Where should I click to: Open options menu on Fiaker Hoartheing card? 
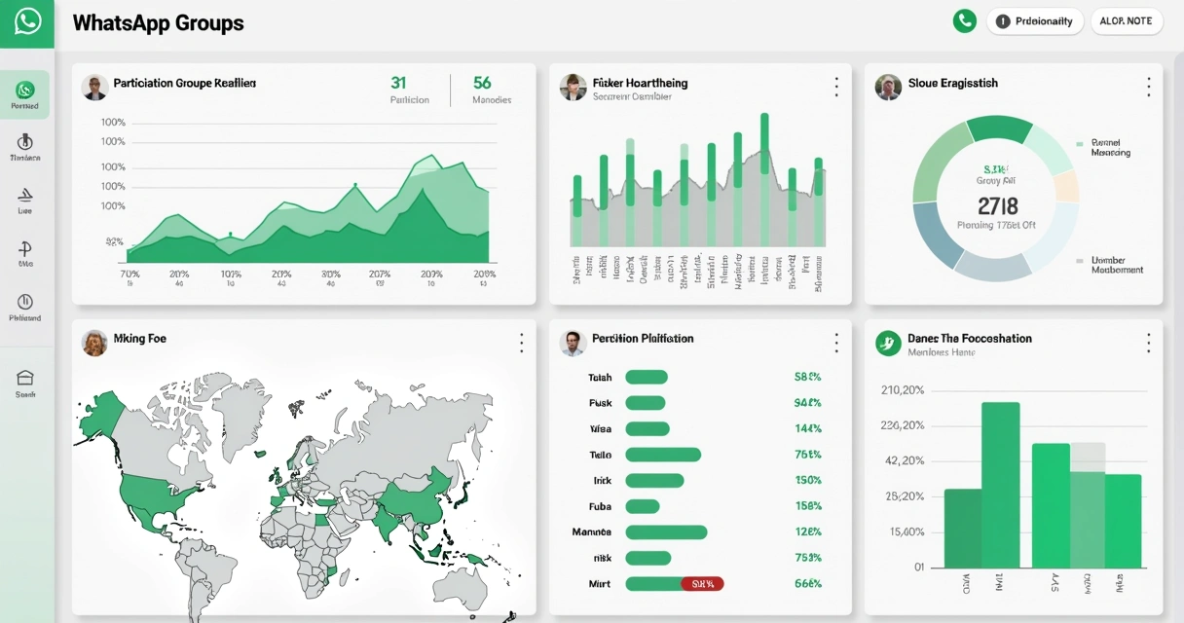[835, 87]
